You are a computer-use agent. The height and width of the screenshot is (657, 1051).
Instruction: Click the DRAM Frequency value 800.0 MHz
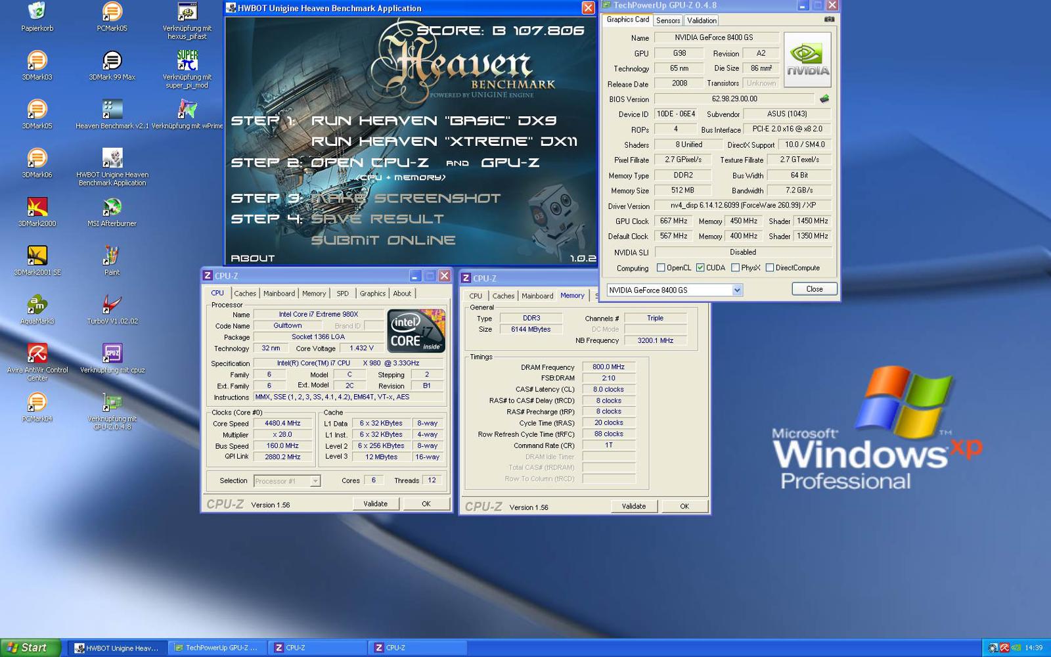coord(608,367)
